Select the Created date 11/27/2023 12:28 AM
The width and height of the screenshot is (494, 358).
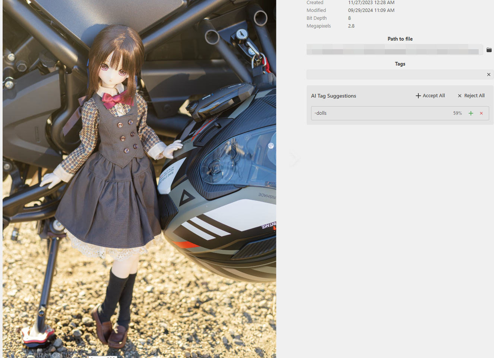(x=371, y=3)
